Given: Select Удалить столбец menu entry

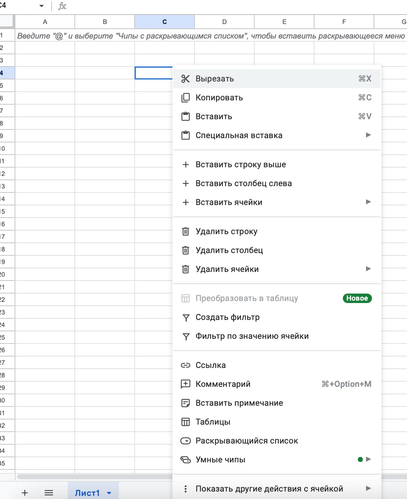Looking at the screenshot, I should [277, 250].
